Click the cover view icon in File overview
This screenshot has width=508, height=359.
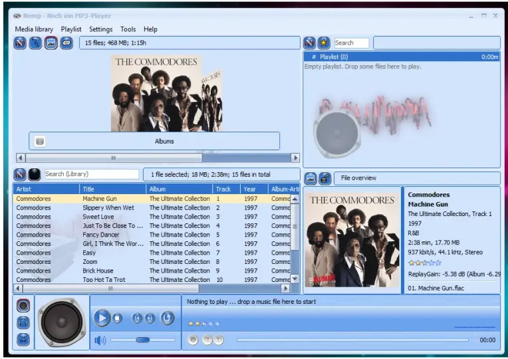(311, 178)
